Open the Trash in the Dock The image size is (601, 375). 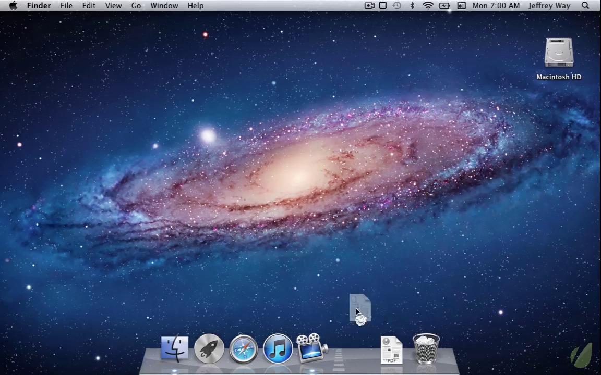(x=426, y=348)
